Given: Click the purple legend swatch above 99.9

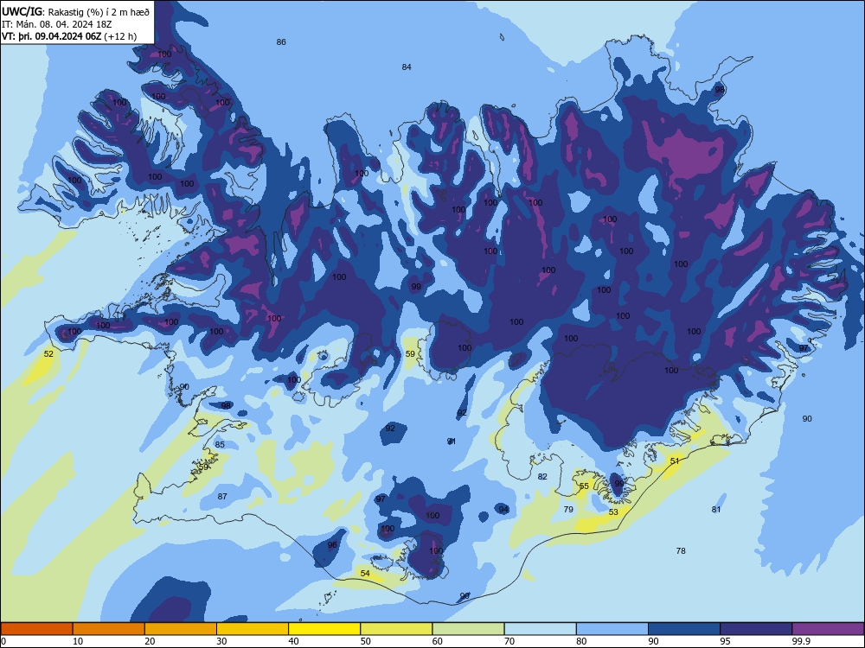Looking at the screenshot, I should pos(828,629).
